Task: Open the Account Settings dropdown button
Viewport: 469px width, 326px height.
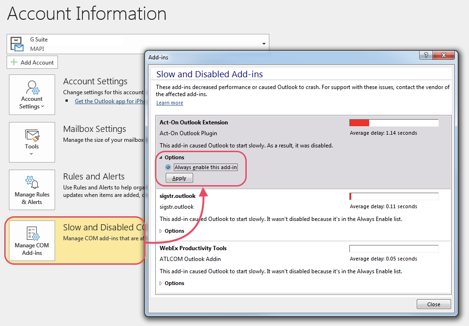Action: click(x=32, y=95)
